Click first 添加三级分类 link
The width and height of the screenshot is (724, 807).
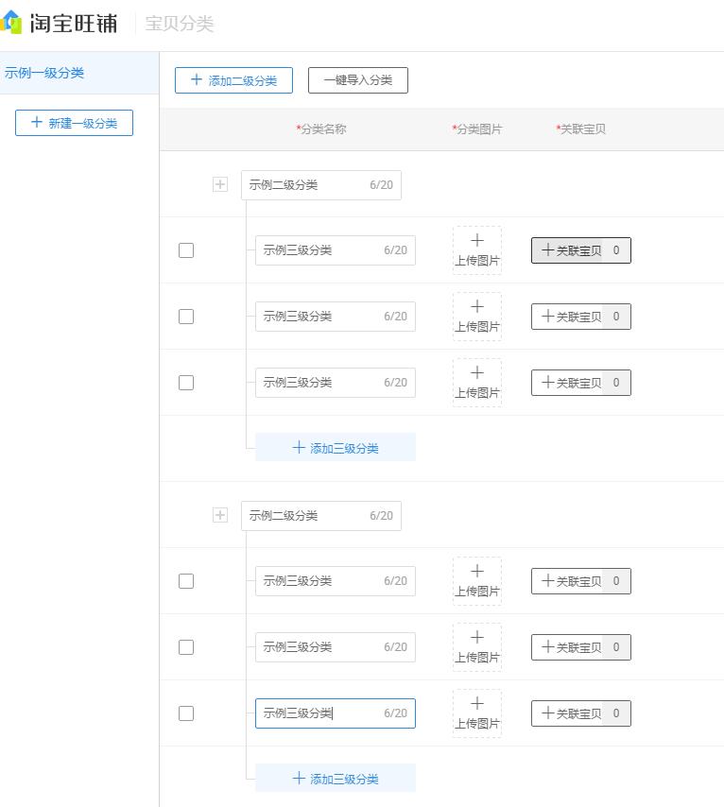(336, 448)
